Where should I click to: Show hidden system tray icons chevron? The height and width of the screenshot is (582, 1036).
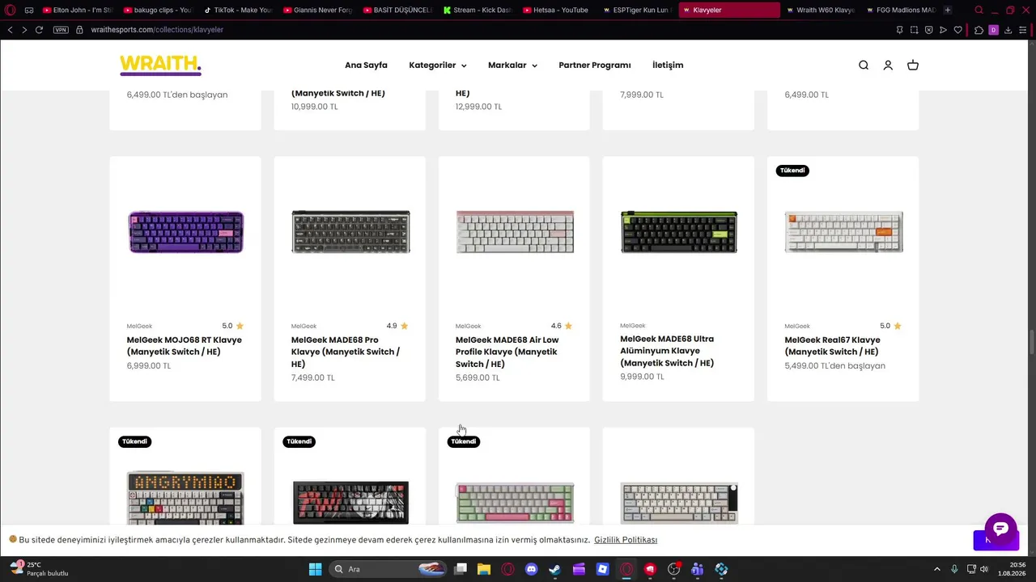tap(937, 569)
